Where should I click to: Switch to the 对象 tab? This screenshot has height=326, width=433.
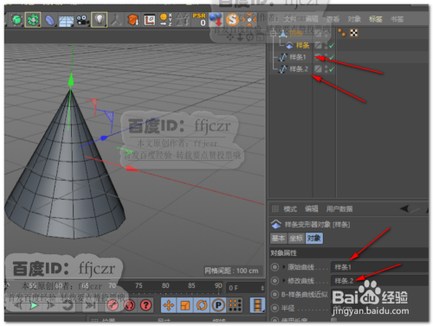(x=314, y=238)
